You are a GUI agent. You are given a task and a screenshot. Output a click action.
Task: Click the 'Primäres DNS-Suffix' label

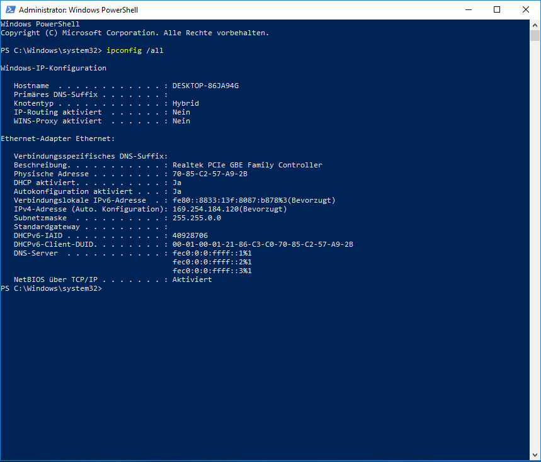click(55, 94)
